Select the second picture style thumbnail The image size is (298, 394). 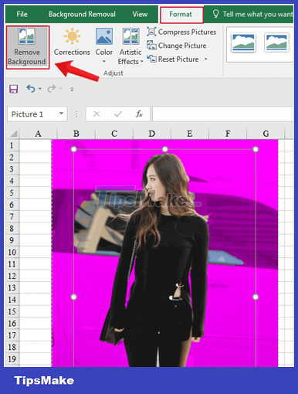click(276, 42)
